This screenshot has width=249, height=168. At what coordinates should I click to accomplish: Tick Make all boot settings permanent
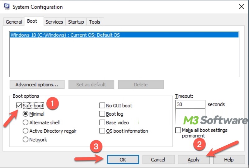[x=178, y=130]
